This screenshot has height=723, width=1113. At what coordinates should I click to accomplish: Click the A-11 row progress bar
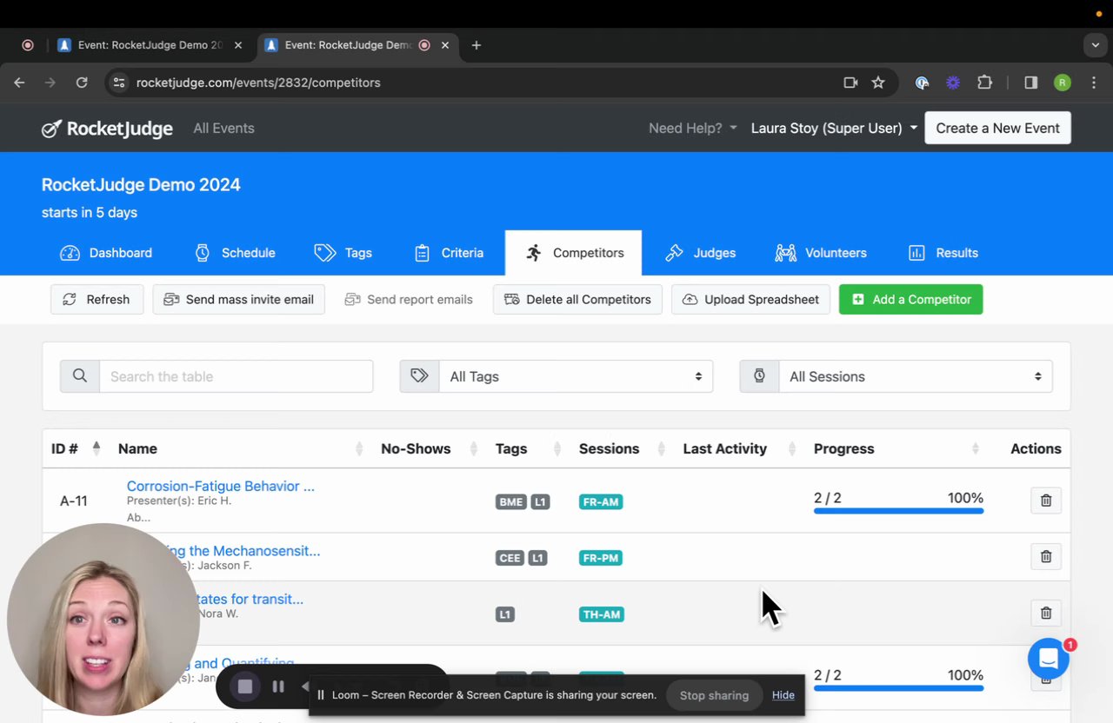[898, 511]
